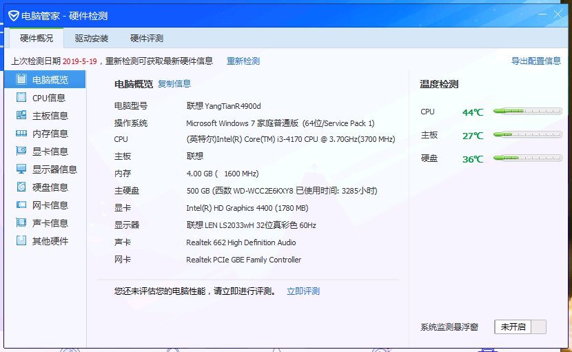Screen dimensions: 572x352
Task: Click the 电脑概览 sidebar icon
Action: click(x=21, y=79)
